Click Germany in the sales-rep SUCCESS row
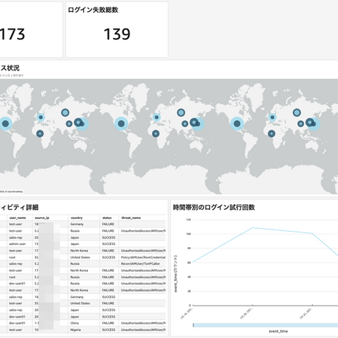This screenshot has height=338, width=338. click(x=77, y=296)
